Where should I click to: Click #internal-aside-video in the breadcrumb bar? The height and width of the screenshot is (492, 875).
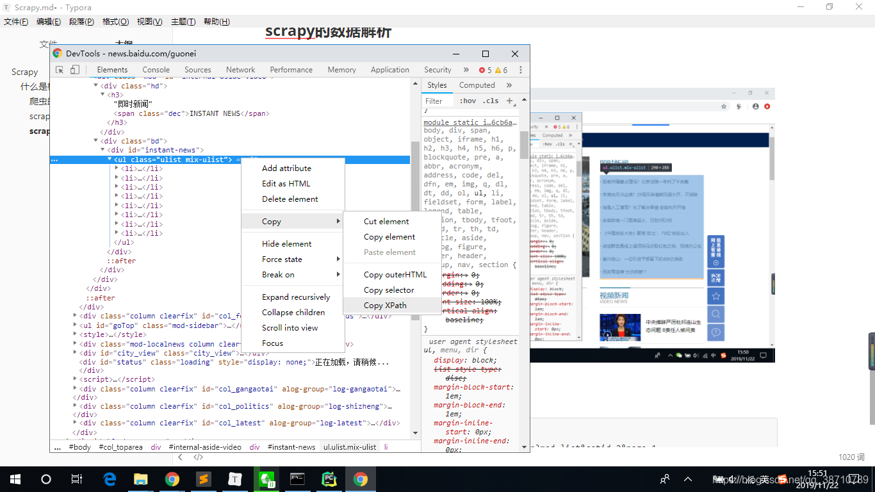pos(205,447)
